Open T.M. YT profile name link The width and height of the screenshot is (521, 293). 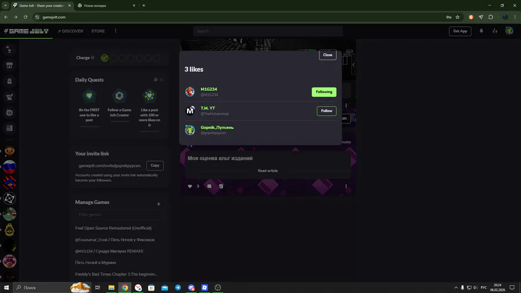[208, 108]
